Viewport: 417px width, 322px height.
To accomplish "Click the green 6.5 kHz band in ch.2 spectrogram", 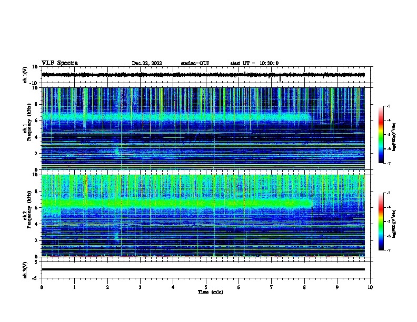I will point(176,204).
